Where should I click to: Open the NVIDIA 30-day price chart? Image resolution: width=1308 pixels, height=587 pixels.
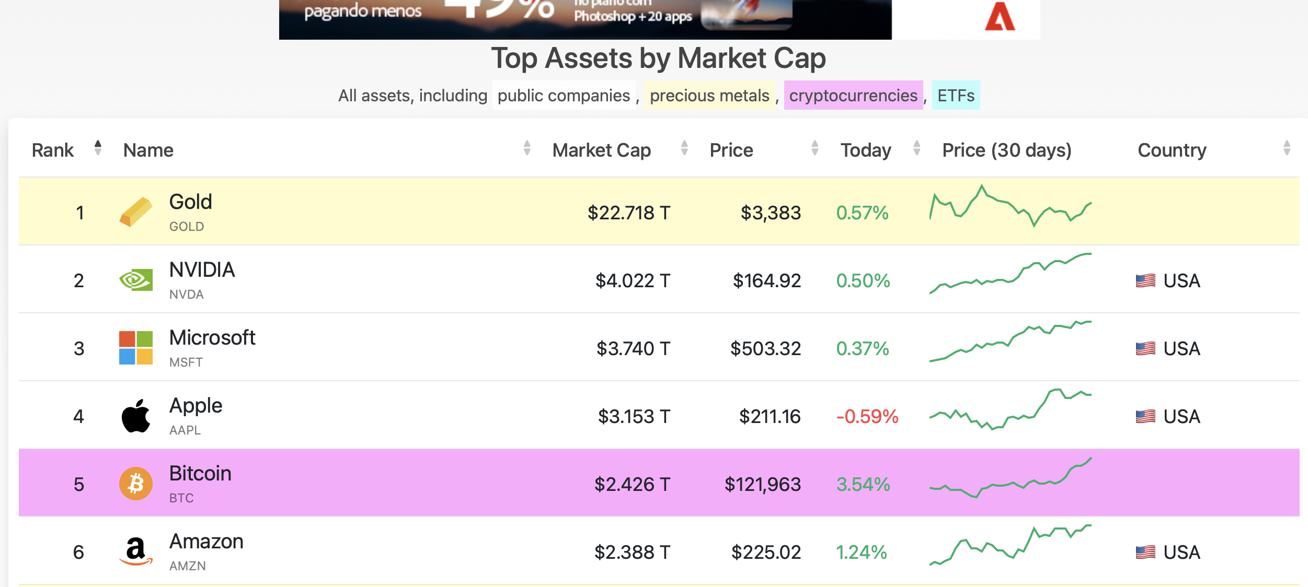click(1010, 274)
